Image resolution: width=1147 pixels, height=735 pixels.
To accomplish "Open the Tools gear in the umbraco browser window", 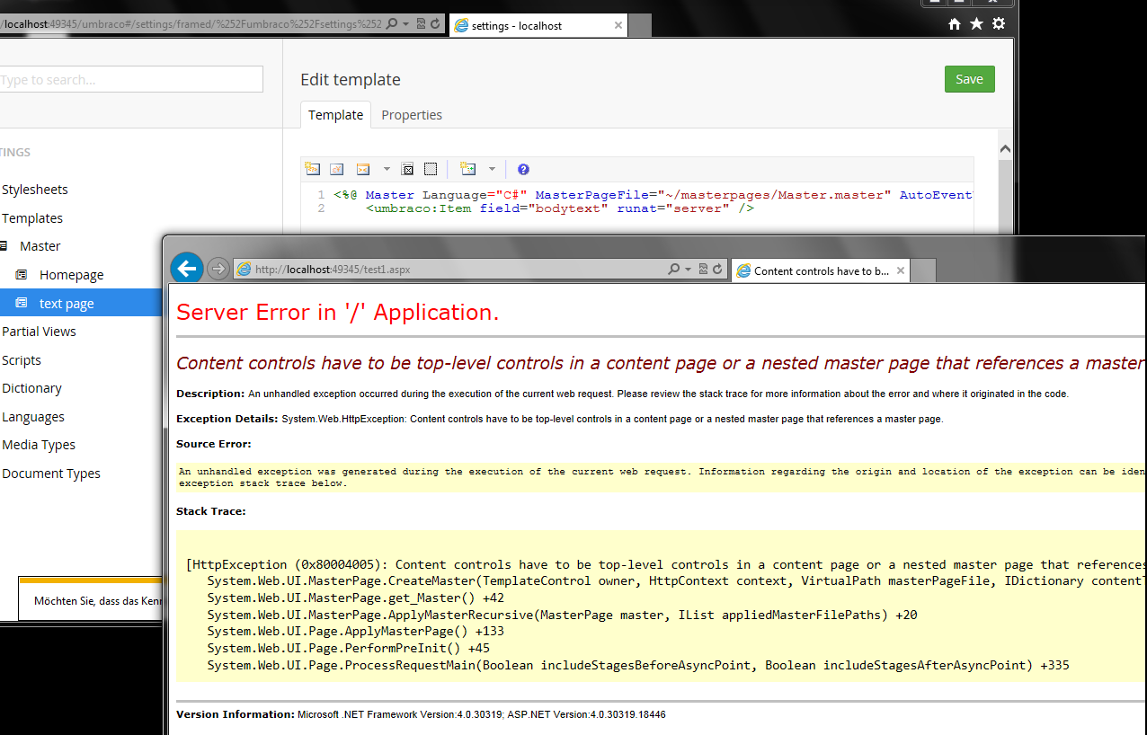I will coord(999,24).
